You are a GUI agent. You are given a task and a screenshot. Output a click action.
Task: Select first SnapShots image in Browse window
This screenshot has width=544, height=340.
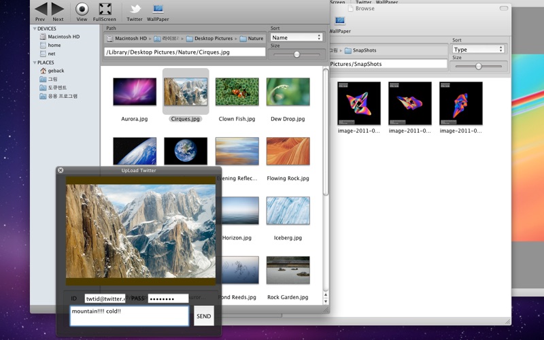[359, 103]
